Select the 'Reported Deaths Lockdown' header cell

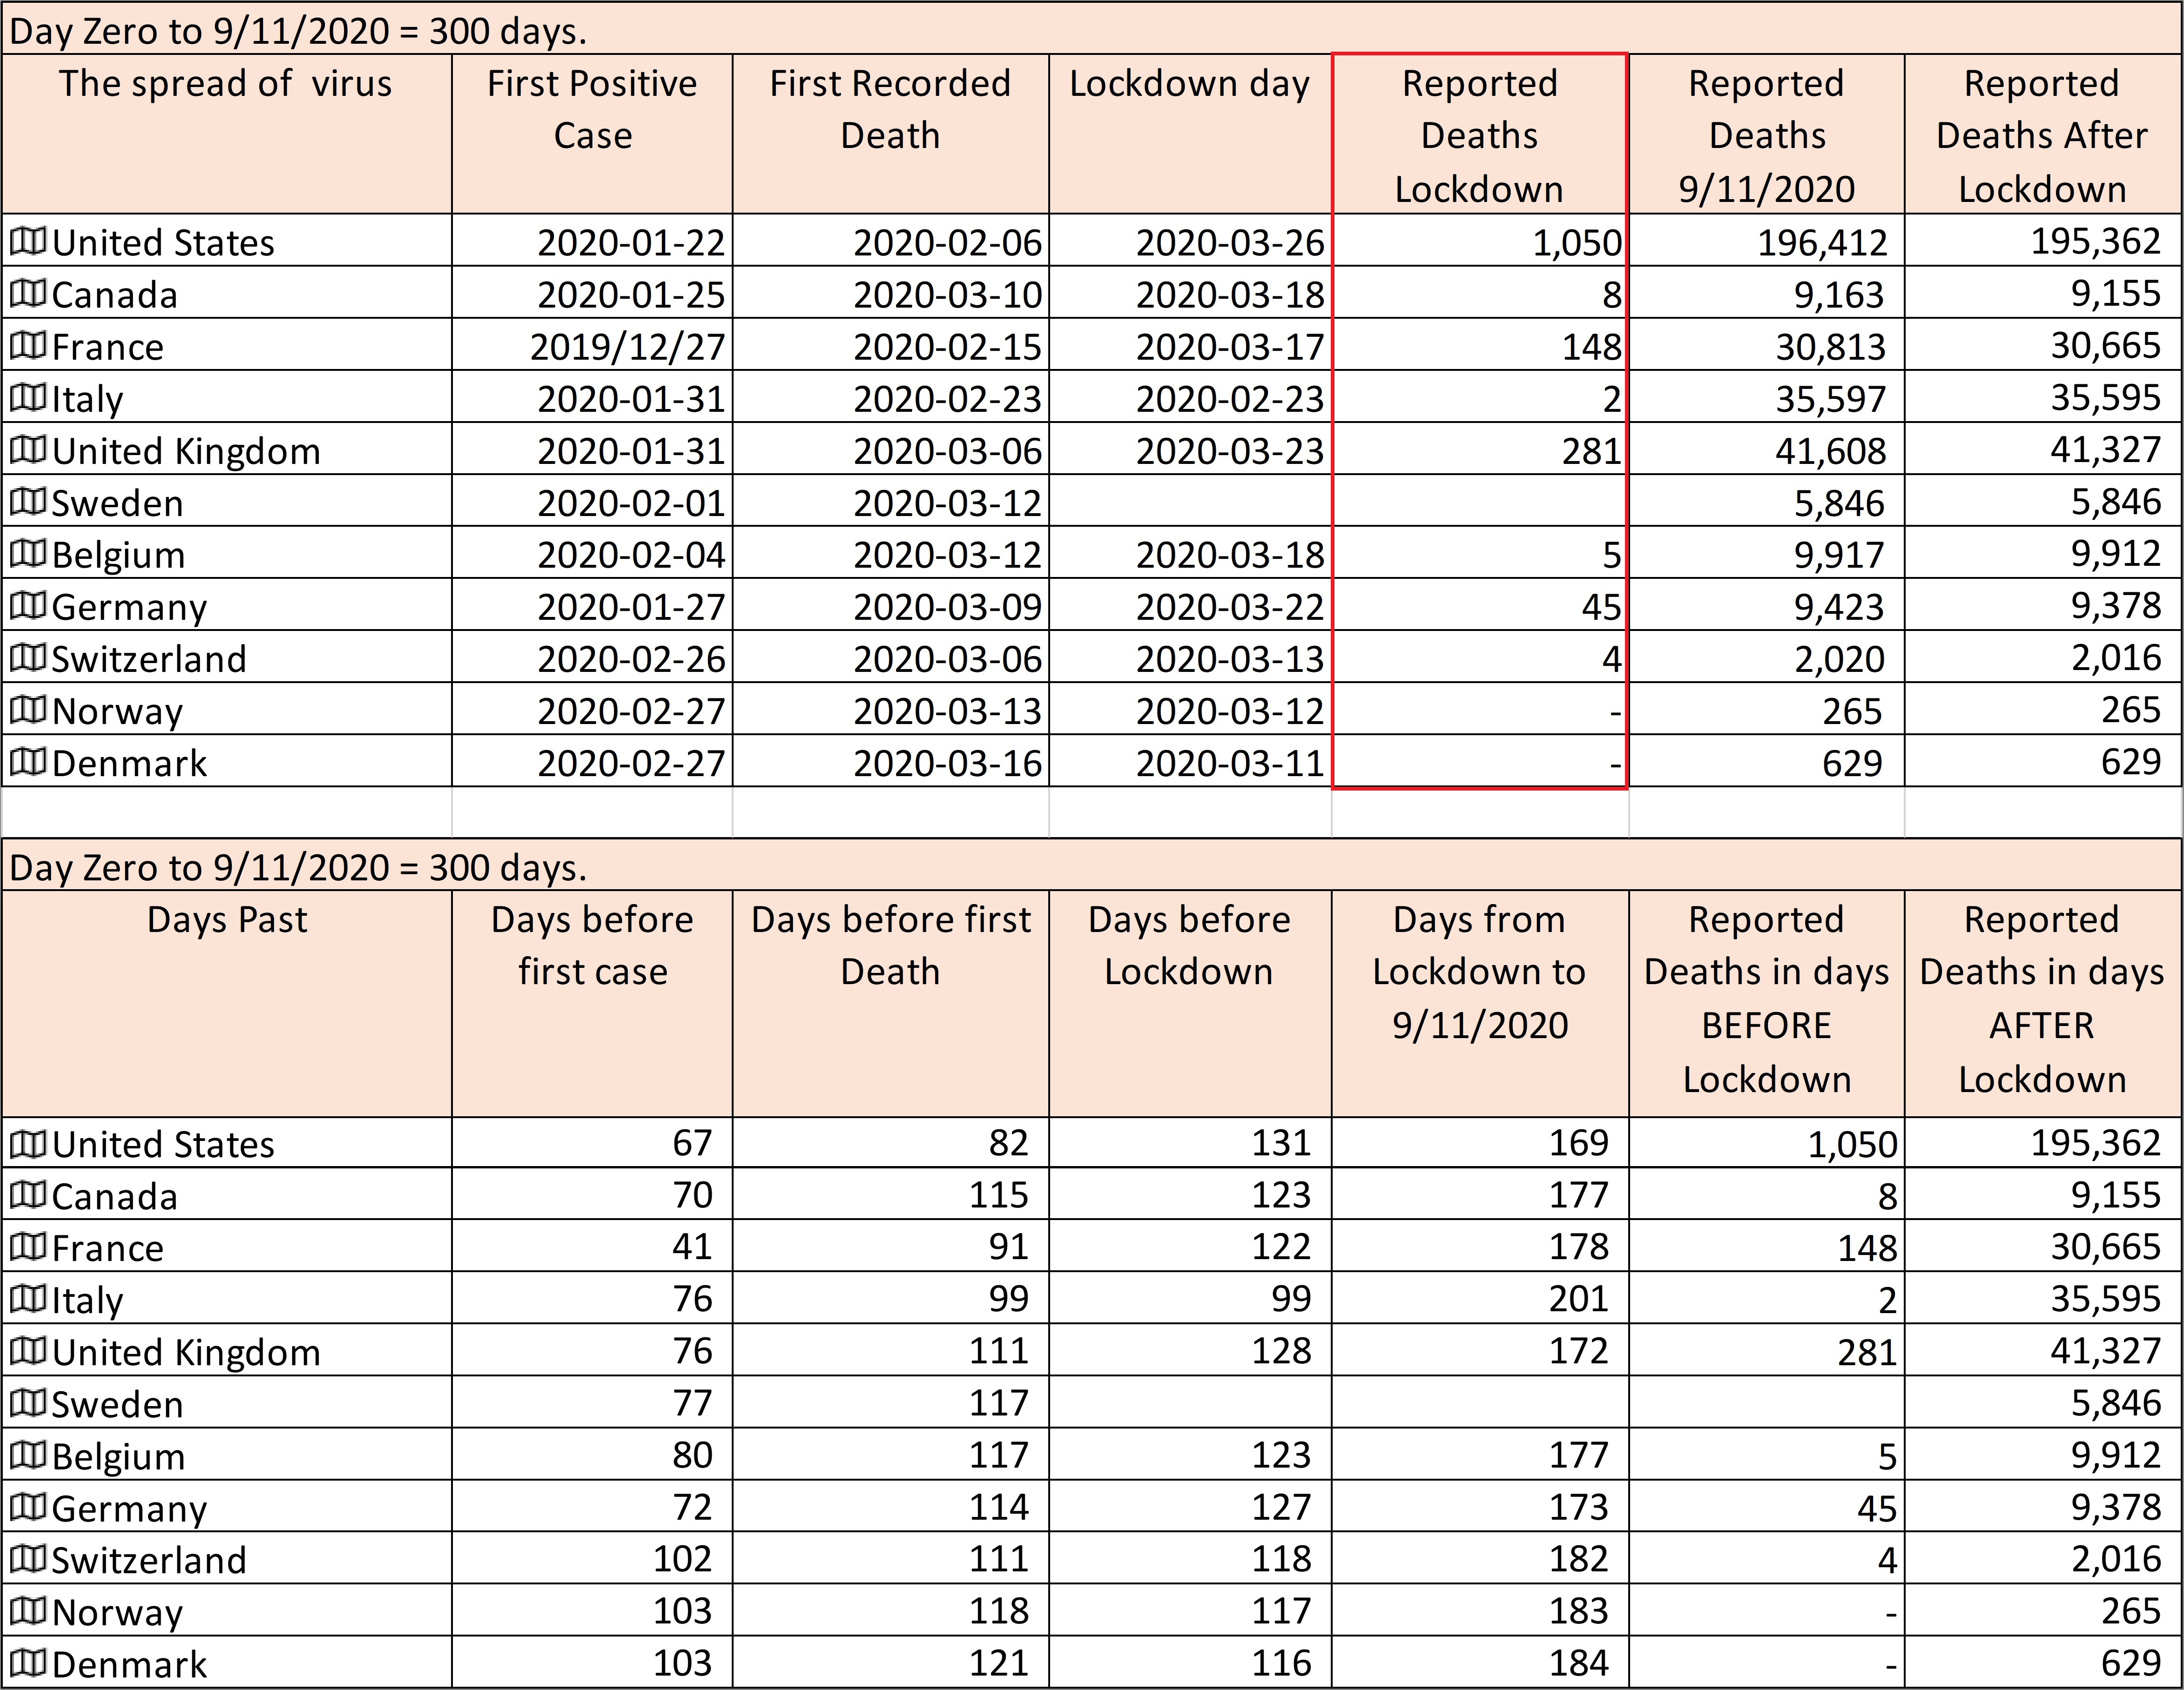point(1480,134)
